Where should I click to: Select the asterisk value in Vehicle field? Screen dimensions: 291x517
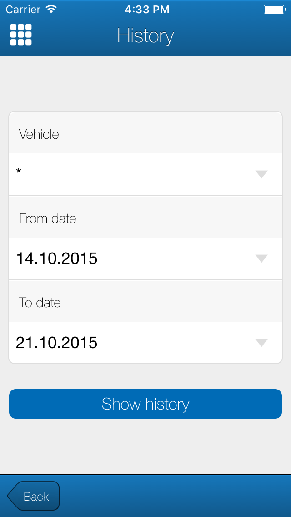(x=19, y=172)
